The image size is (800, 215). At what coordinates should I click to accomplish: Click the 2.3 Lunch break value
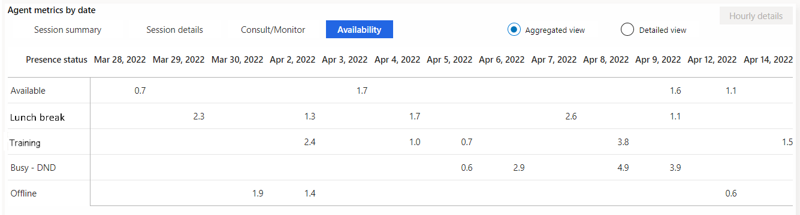click(x=199, y=116)
